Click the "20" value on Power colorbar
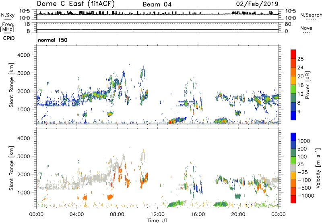 [300, 76]
